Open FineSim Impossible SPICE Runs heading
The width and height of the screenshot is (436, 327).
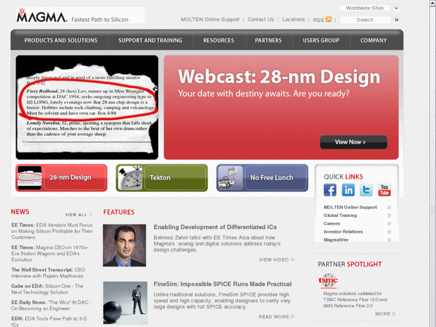222,284
